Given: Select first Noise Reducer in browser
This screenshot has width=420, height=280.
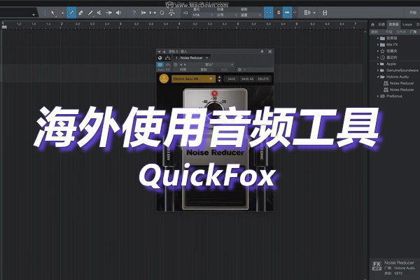Looking at the screenshot, I should click(x=398, y=83).
